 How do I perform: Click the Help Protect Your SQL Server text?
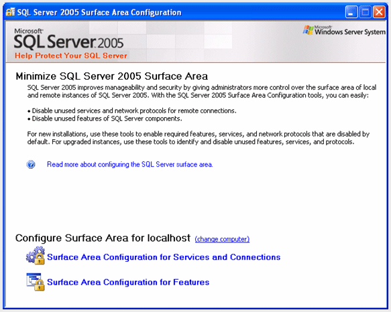click(x=71, y=56)
